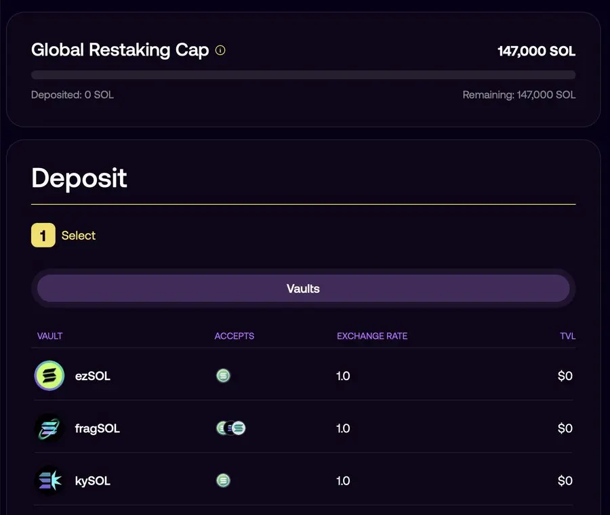Sort by the TVL column header
Screen dimensions: 610x515
click(x=567, y=336)
